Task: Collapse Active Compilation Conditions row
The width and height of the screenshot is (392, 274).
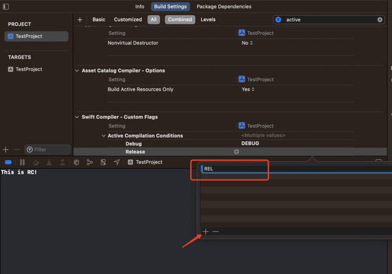Action: tap(103, 136)
